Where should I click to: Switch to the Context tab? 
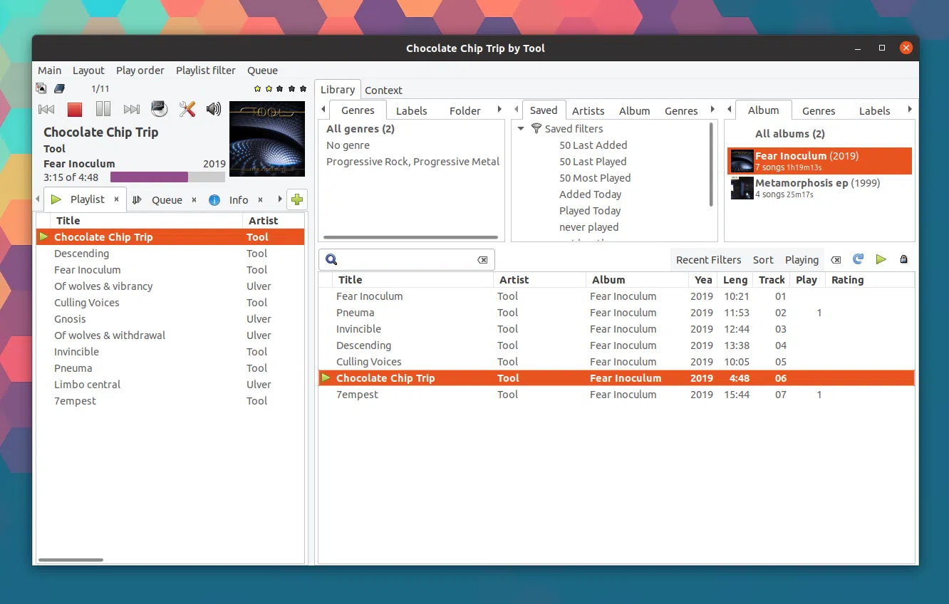[x=383, y=90]
